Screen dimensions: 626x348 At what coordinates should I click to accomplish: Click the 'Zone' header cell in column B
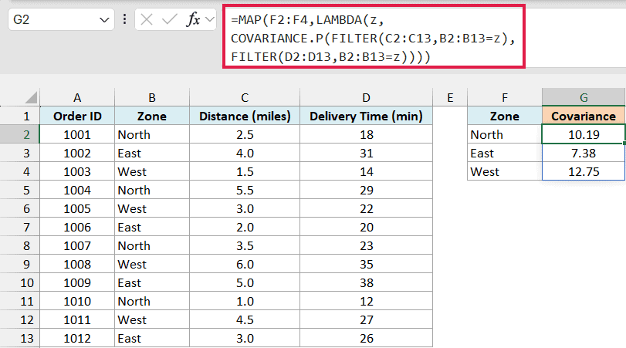click(152, 117)
